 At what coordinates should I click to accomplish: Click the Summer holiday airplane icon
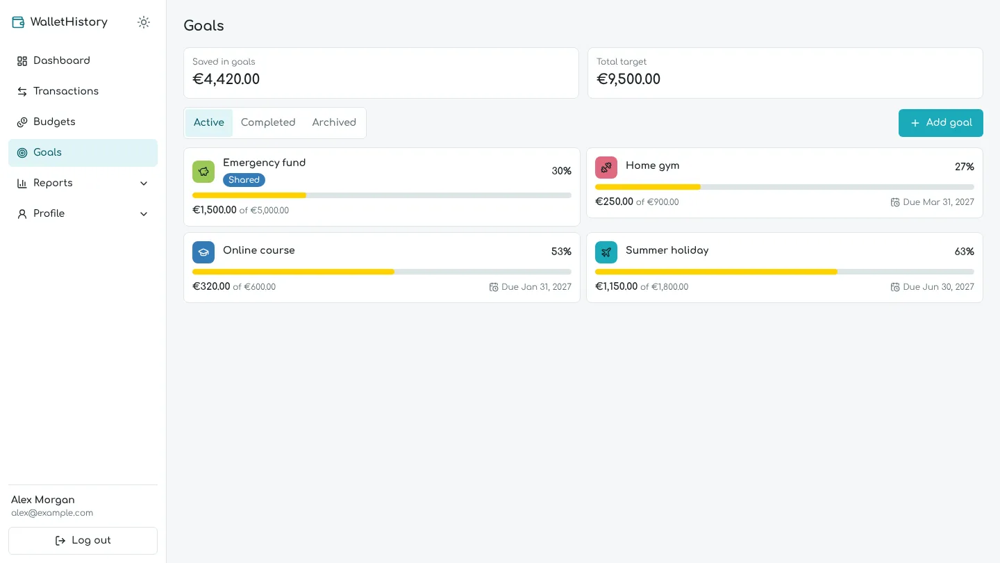point(606,252)
